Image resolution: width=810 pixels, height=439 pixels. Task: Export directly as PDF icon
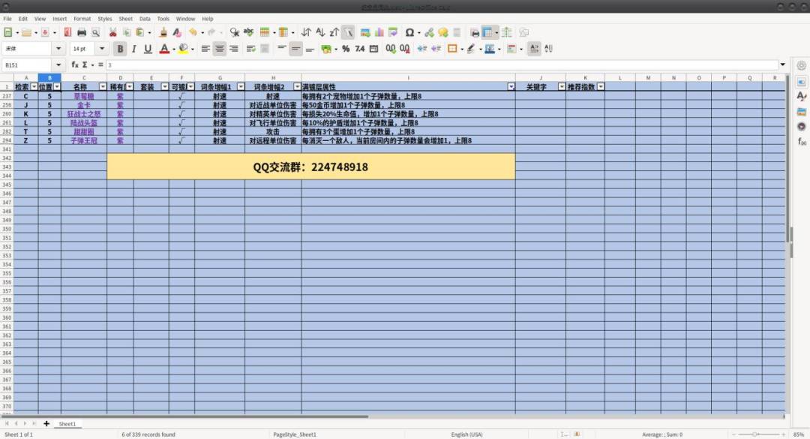tap(67, 32)
